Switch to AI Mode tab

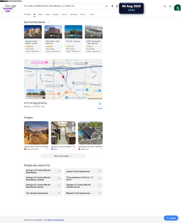[x=27, y=14]
